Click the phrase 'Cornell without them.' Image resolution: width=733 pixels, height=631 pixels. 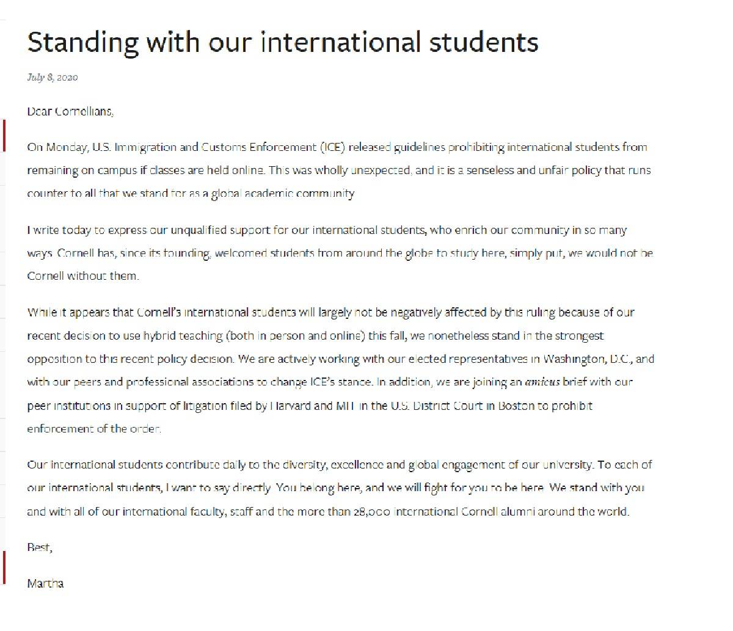point(83,275)
